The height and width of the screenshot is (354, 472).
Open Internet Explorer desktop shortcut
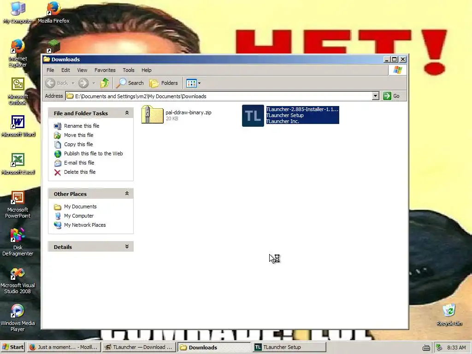click(x=18, y=53)
